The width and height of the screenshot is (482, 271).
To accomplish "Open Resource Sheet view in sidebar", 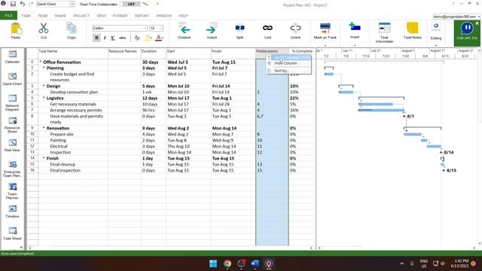I will tap(12, 125).
